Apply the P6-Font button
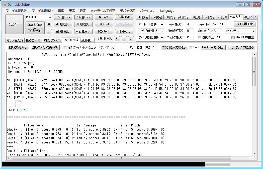 104,24
